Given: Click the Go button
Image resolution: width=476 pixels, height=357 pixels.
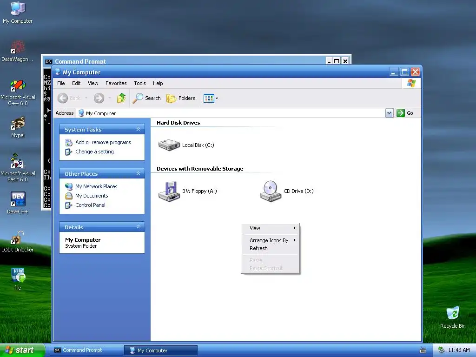Looking at the screenshot, I should point(405,113).
